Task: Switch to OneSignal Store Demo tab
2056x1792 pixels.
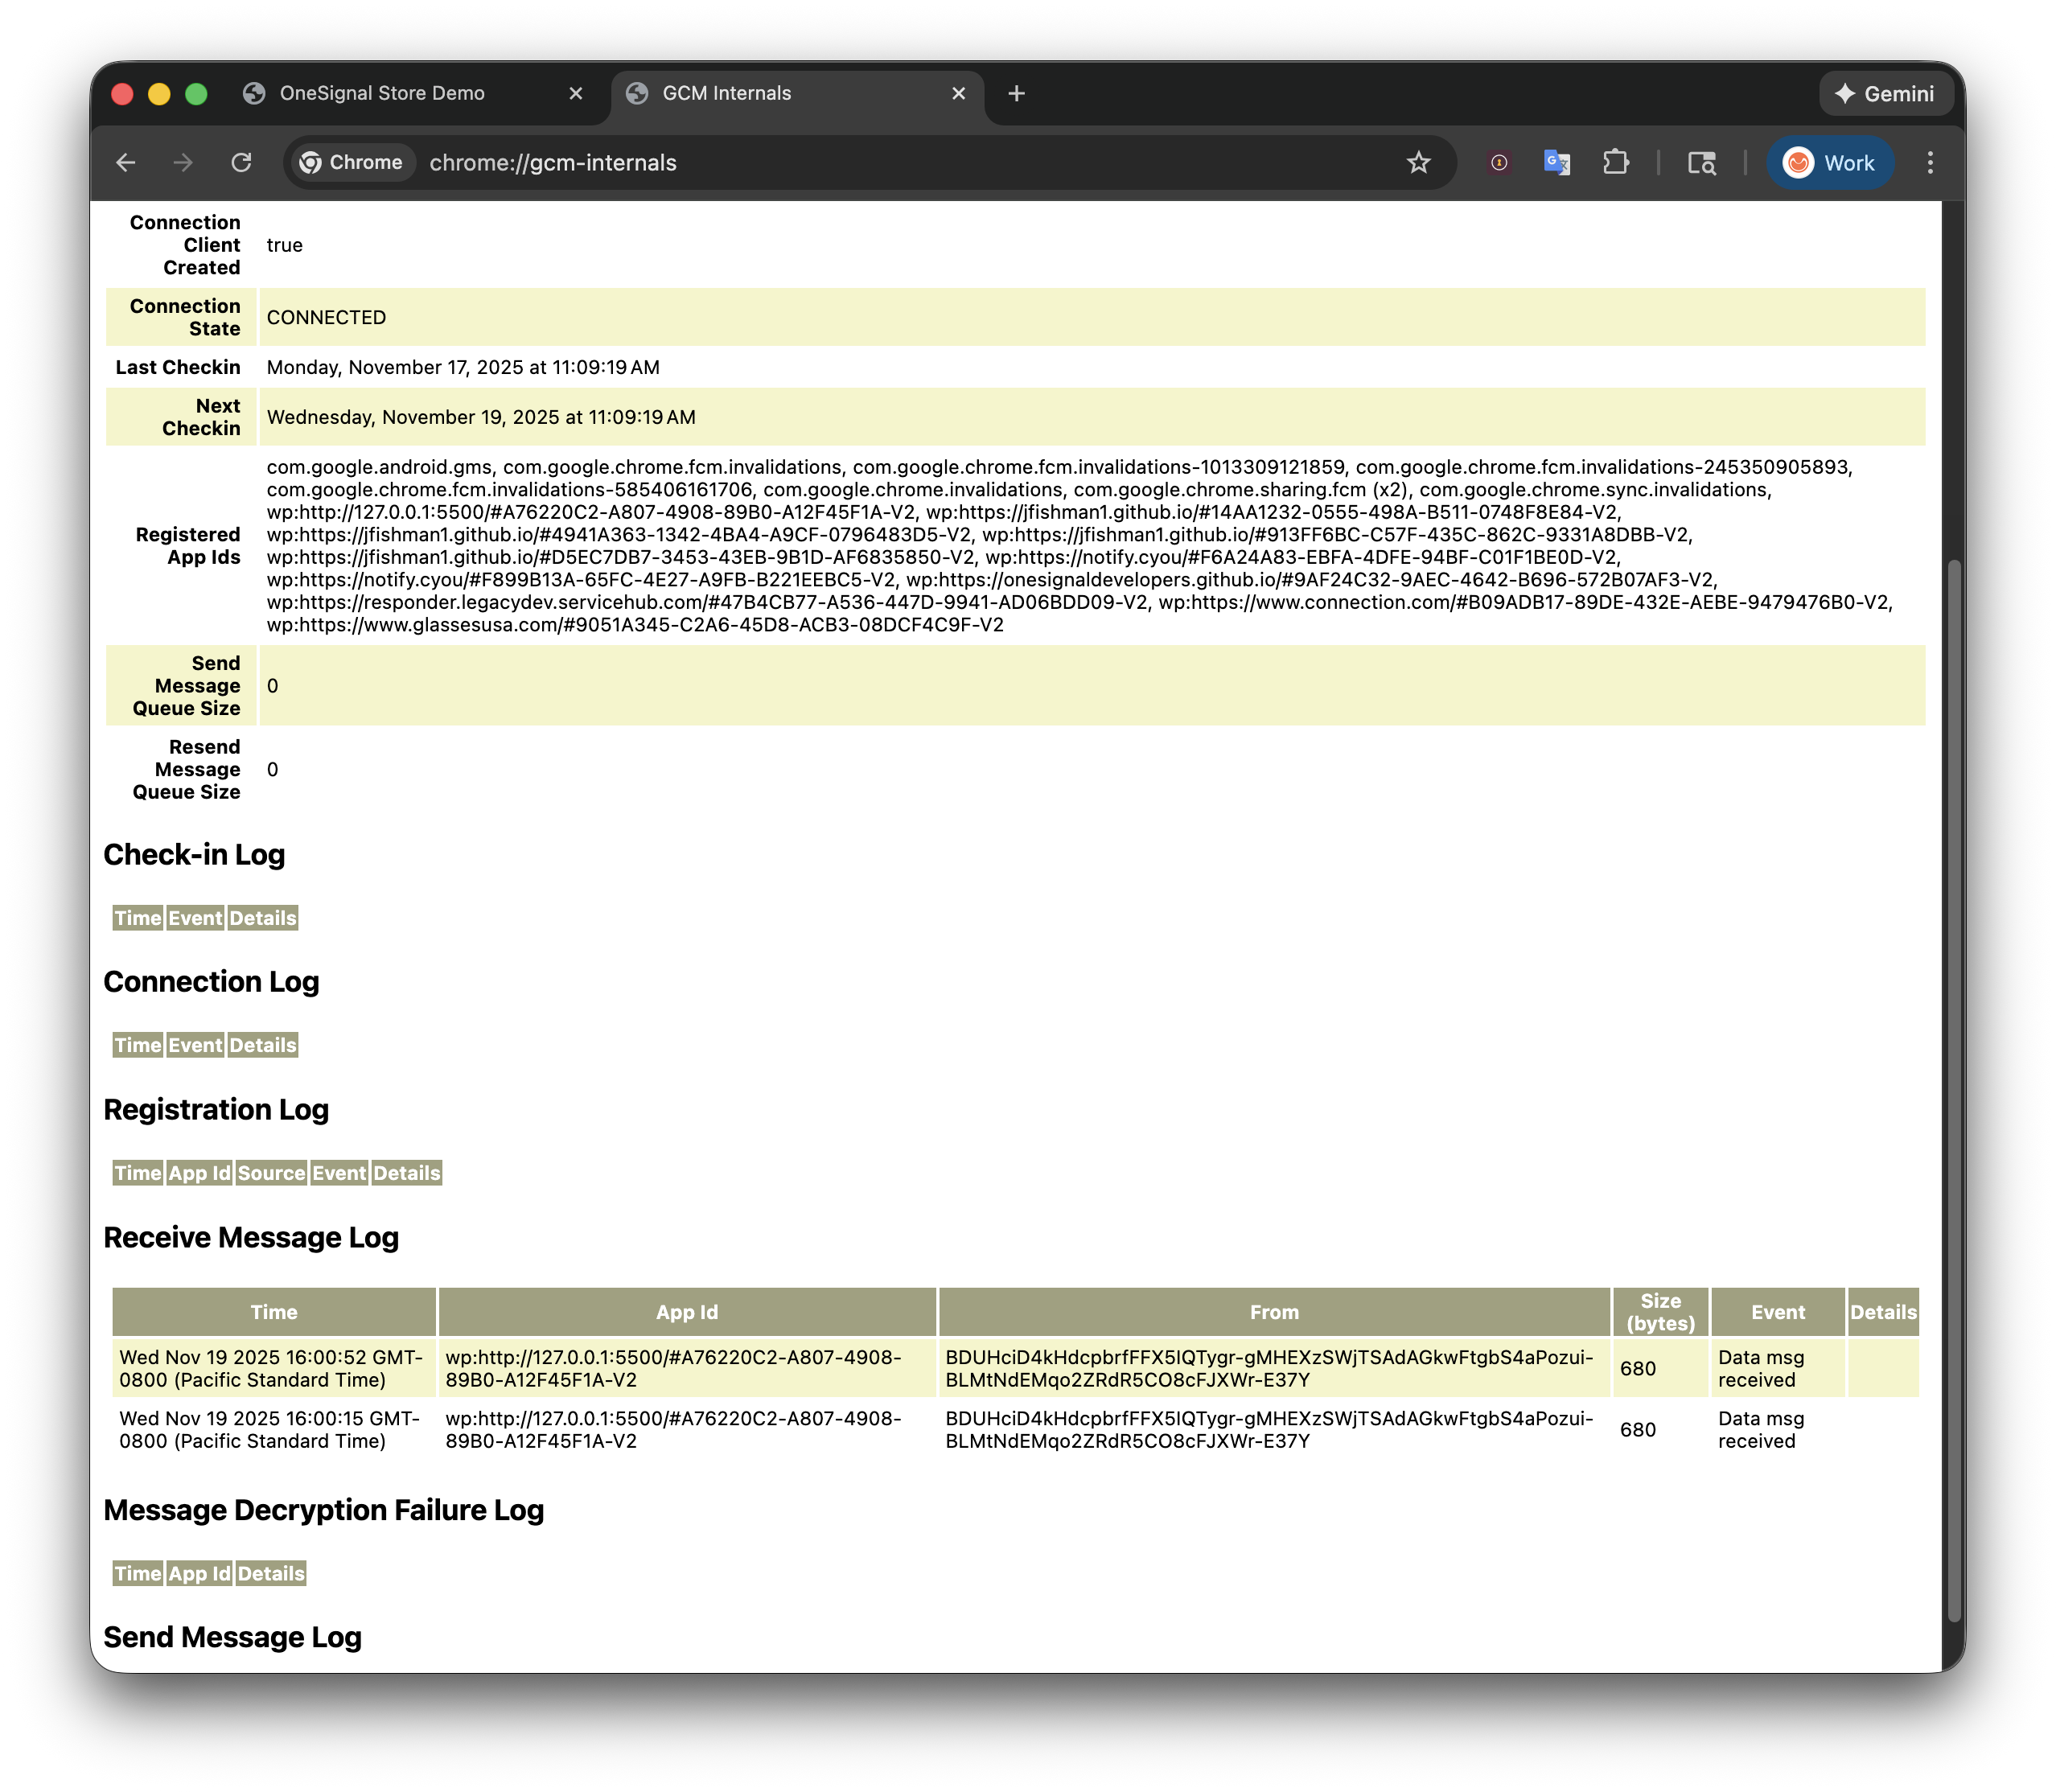Action: [x=382, y=93]
